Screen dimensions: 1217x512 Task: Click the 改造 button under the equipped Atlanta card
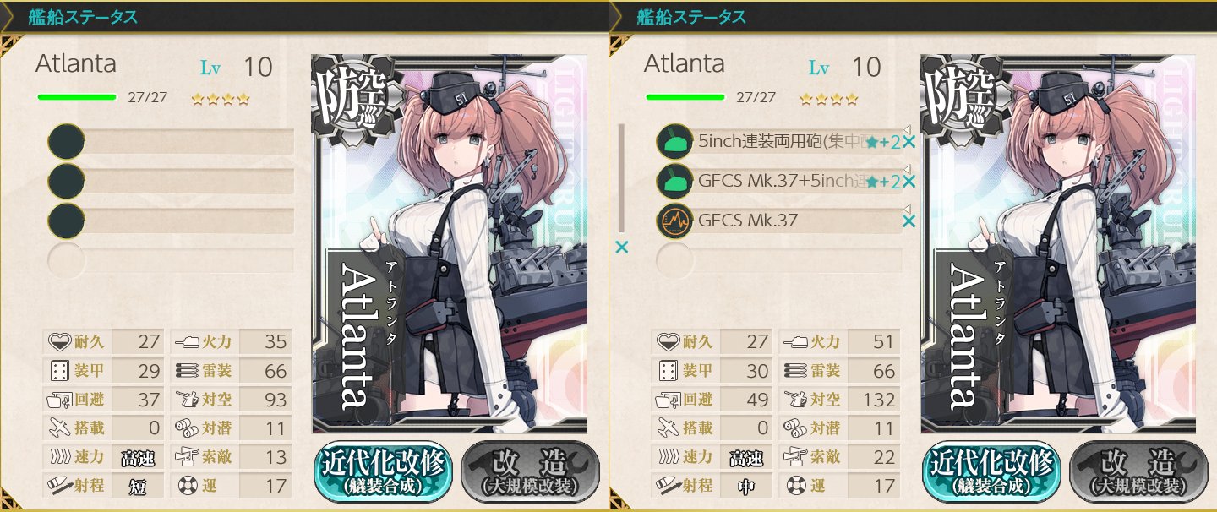tap(1138, 470)
